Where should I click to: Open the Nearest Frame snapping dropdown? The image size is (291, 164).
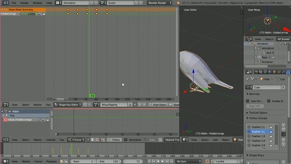172,140
